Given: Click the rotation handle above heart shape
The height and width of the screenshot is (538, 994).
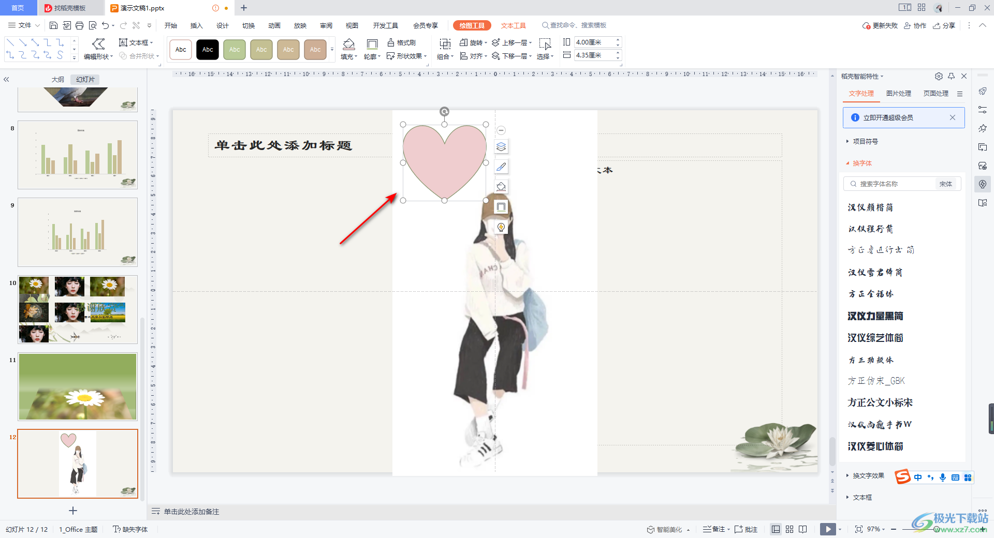Looking at the screenshot, I should [x=444, y=111].
